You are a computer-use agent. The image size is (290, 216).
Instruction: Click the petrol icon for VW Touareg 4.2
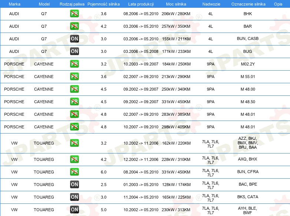click(74, 159)
